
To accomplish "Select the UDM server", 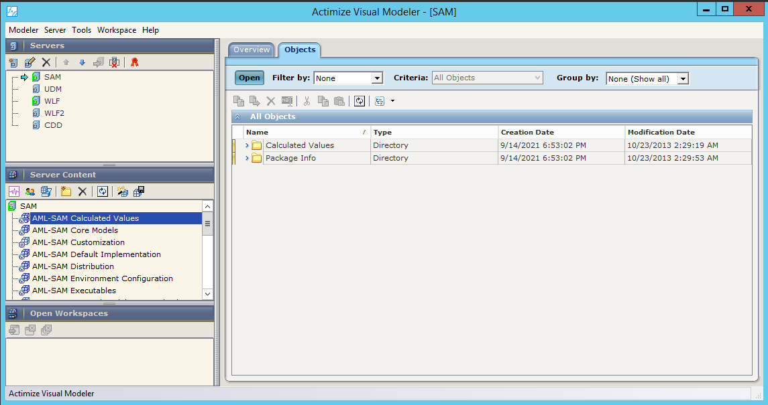I will 53,90.
